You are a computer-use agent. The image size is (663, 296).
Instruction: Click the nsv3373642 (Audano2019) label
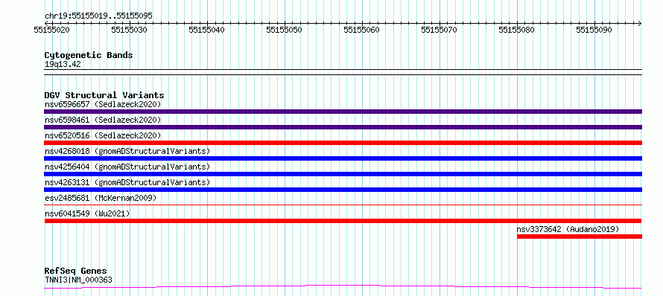[x=568, y=229]
